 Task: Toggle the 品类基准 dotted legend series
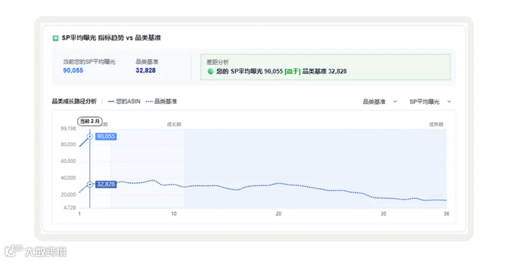(x=161, y=101)
